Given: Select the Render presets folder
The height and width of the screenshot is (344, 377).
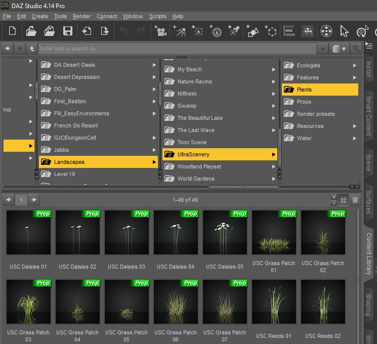Looking at the screenshot, I should click(x=320, y=114).
